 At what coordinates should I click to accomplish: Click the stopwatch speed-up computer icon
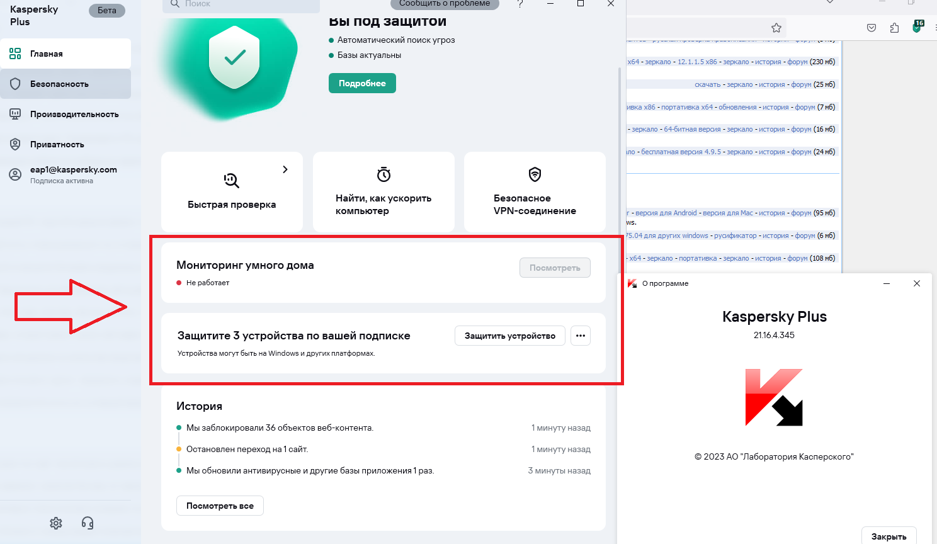383,174
